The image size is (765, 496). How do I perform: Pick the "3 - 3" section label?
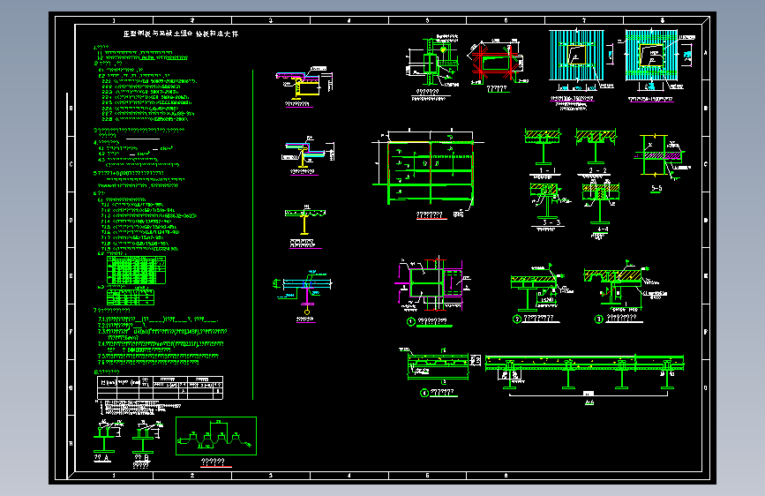pyautogui.click(x=551, y=222)
